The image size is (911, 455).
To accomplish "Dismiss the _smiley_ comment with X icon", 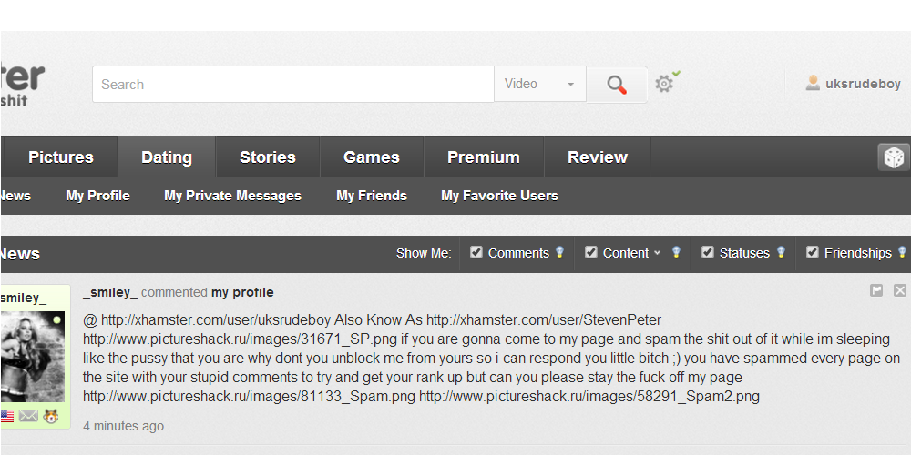I will 900,291.
